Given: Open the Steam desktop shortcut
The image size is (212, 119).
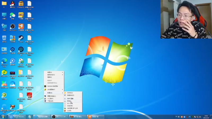Looking at the screenshot, I should point(21,39).
